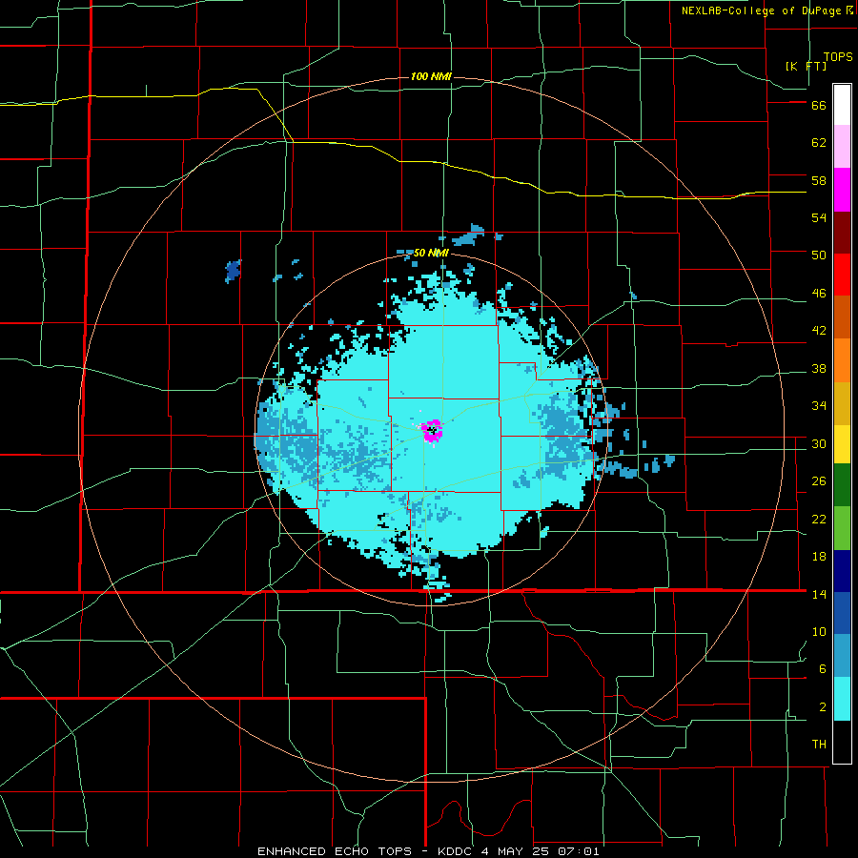Click the 'NEXLAB-College of DuPage' credit text

(763, 10)
